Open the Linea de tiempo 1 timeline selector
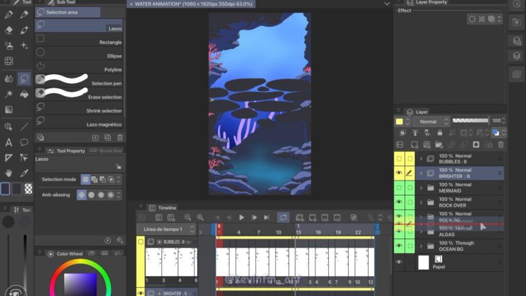Screen dimensions: 526x296 166,229
